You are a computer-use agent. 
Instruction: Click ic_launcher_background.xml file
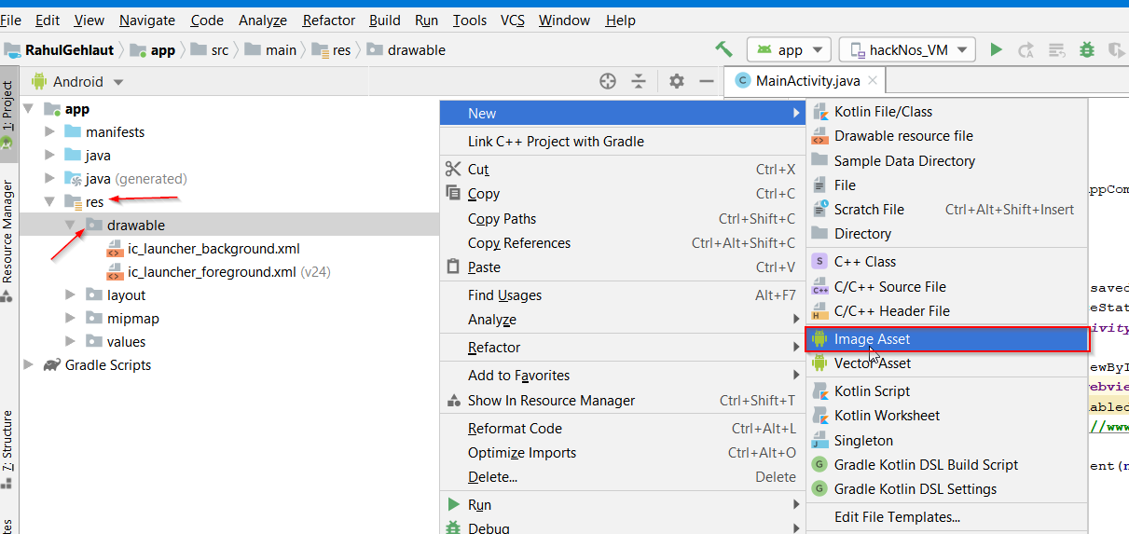click(213, 249)
